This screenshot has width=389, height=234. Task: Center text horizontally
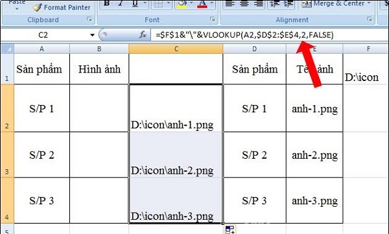coord(244,3)
